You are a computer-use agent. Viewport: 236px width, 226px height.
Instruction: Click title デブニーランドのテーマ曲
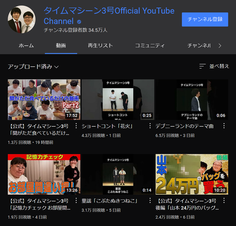[184, 126]
